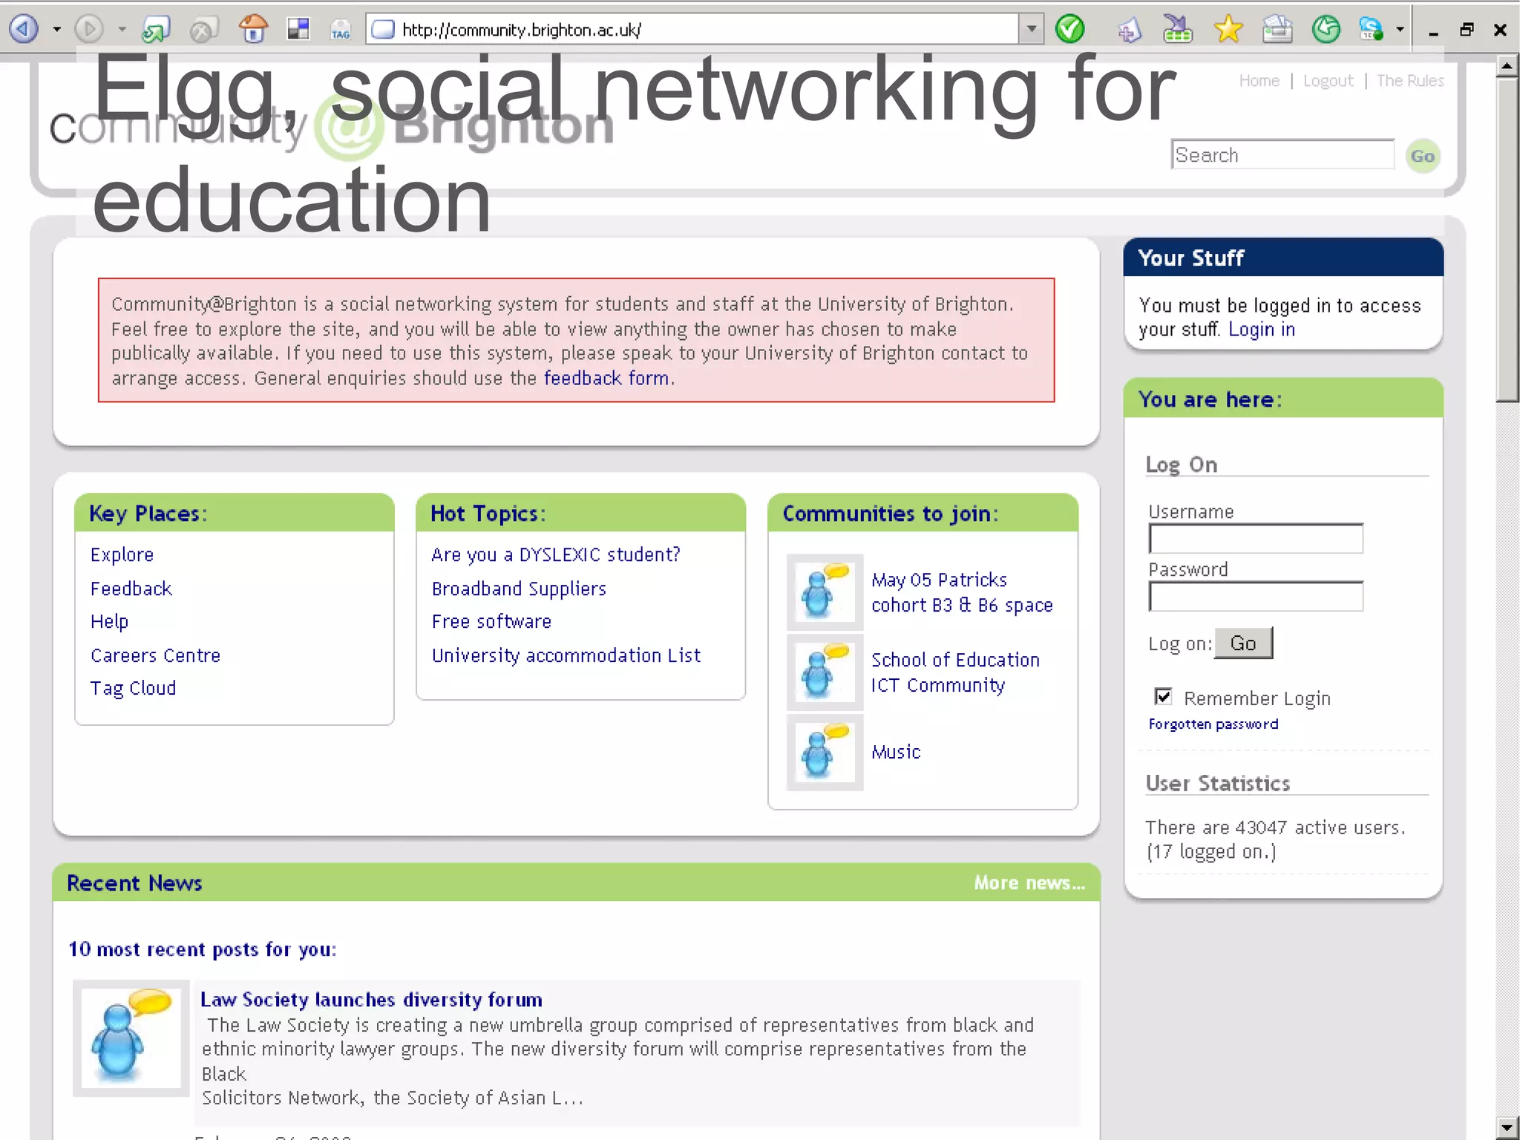
Task: Click the print icon in toolbar
Action: point(1277,30)
